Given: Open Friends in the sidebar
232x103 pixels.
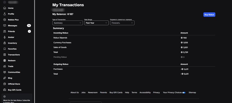Looking at the screenshot, I should [x=11, y=31].
